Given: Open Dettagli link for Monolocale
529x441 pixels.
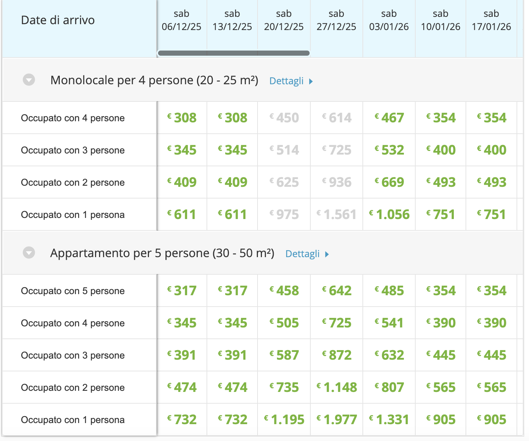Looking at the screenshot, I should [287, 81].
